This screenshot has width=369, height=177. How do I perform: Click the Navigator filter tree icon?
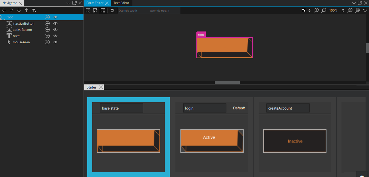(34, 10)
